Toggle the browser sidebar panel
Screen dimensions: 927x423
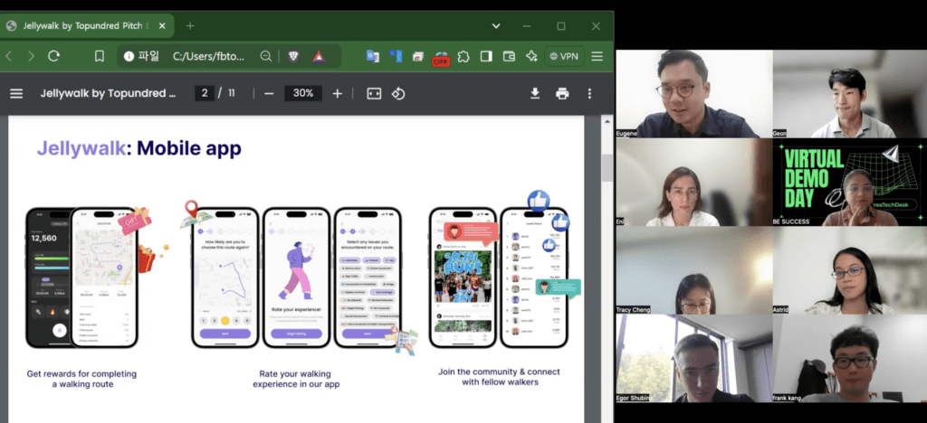point(486,56)
